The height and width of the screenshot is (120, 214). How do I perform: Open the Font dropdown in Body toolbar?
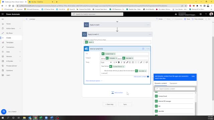tap(106, 62)
